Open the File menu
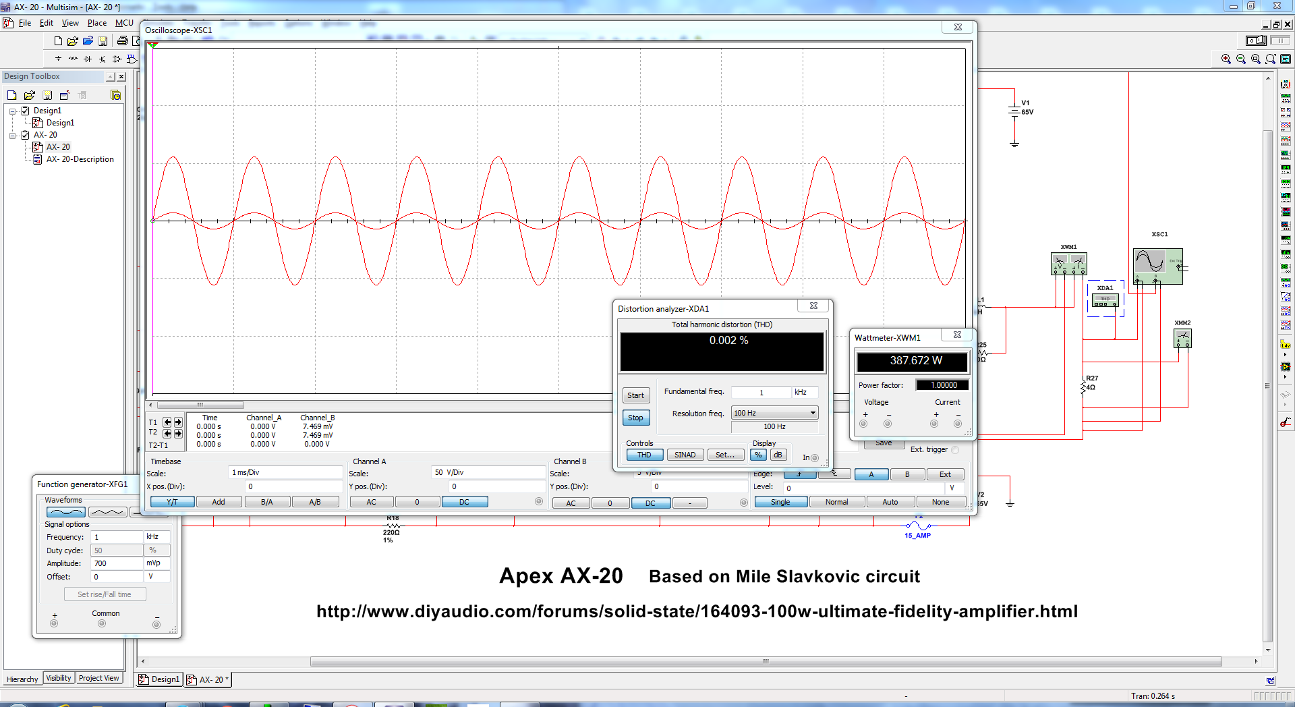 pyautogui.click(x=25, y=23)
